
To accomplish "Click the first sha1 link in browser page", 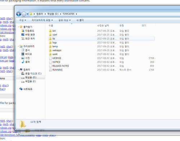I will point(9,18).
